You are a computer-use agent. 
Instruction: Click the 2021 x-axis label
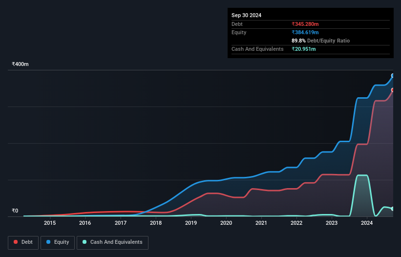(x=261, y=223)
